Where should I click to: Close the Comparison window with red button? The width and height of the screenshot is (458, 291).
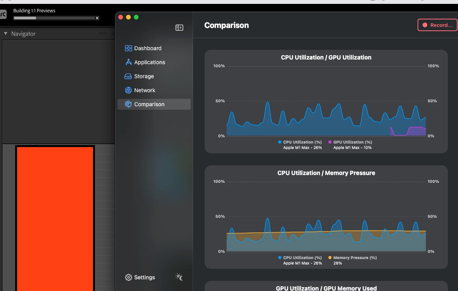[x=121, y=17]
